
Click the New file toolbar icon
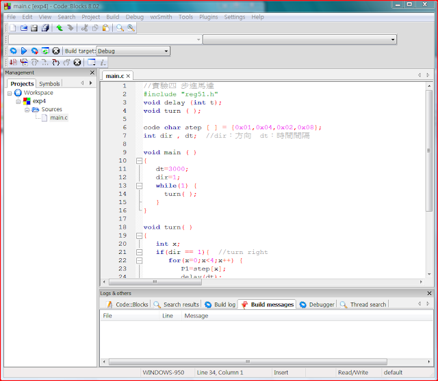[12, 28]
